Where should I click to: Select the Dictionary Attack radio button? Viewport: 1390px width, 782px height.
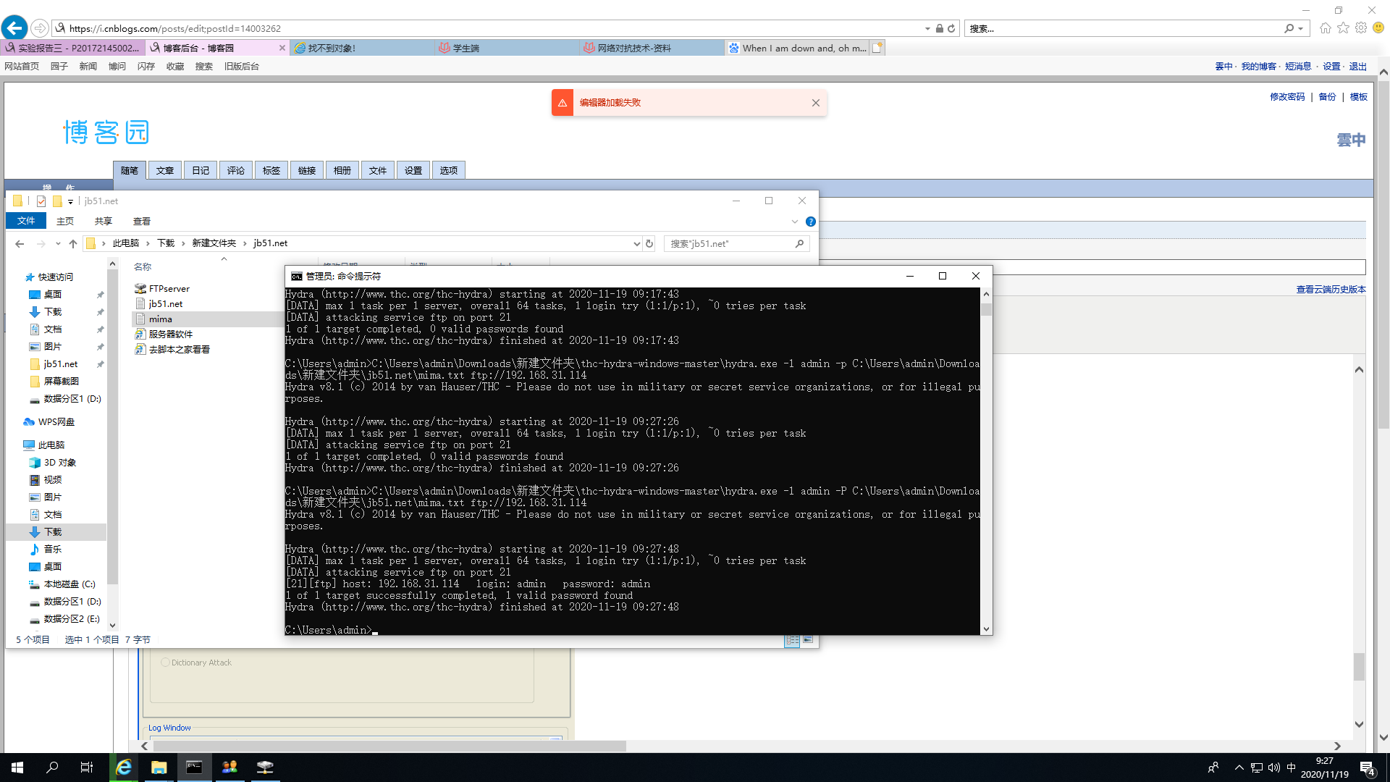click(165, 663)
